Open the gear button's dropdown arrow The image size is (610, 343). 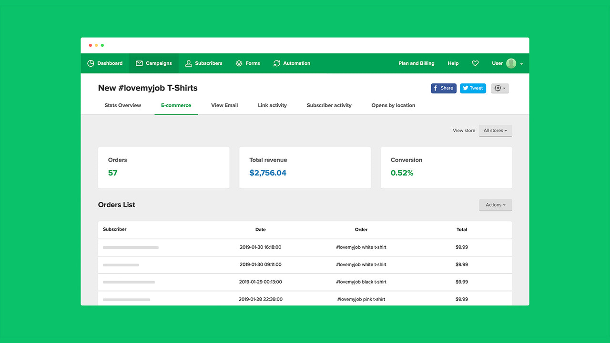pos(504,88)
